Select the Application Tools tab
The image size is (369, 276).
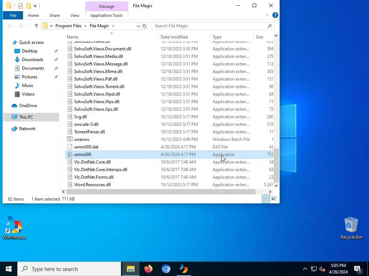coord(106,15)
